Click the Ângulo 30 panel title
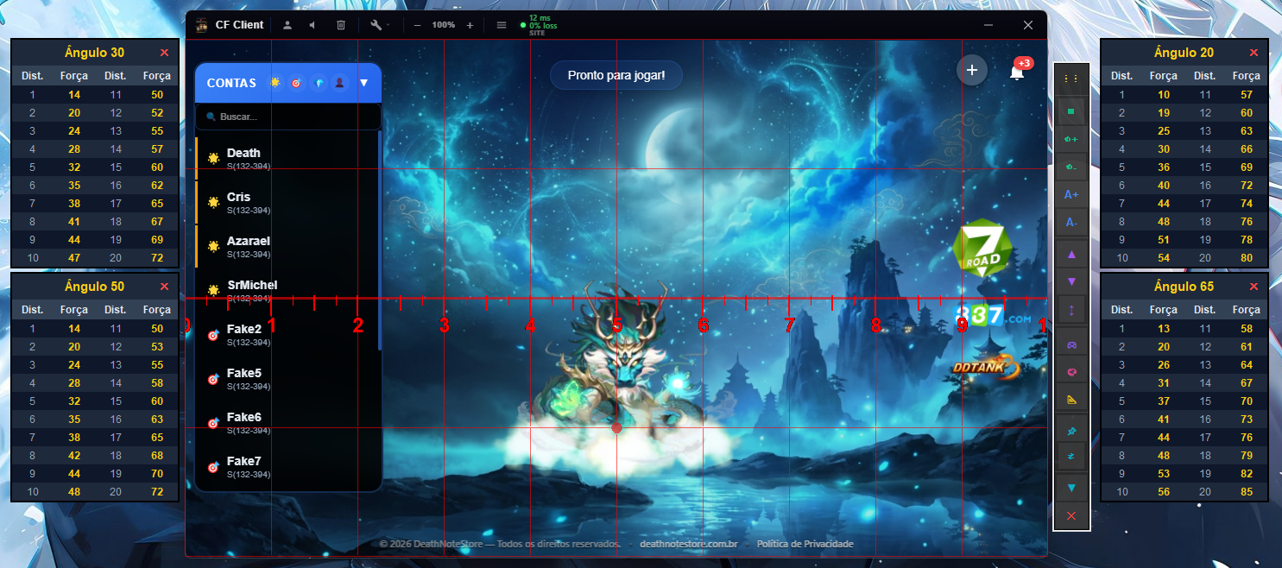 [94, 53]
